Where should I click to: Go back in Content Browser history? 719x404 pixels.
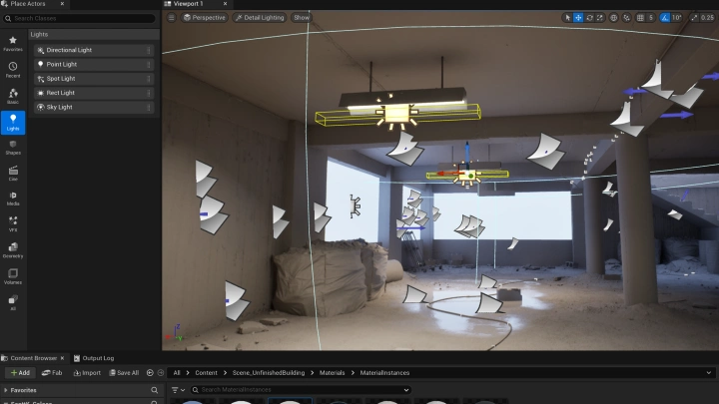(150, 373)
